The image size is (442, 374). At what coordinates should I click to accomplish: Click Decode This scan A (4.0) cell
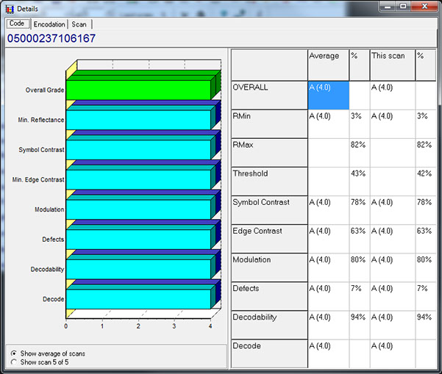393,353
